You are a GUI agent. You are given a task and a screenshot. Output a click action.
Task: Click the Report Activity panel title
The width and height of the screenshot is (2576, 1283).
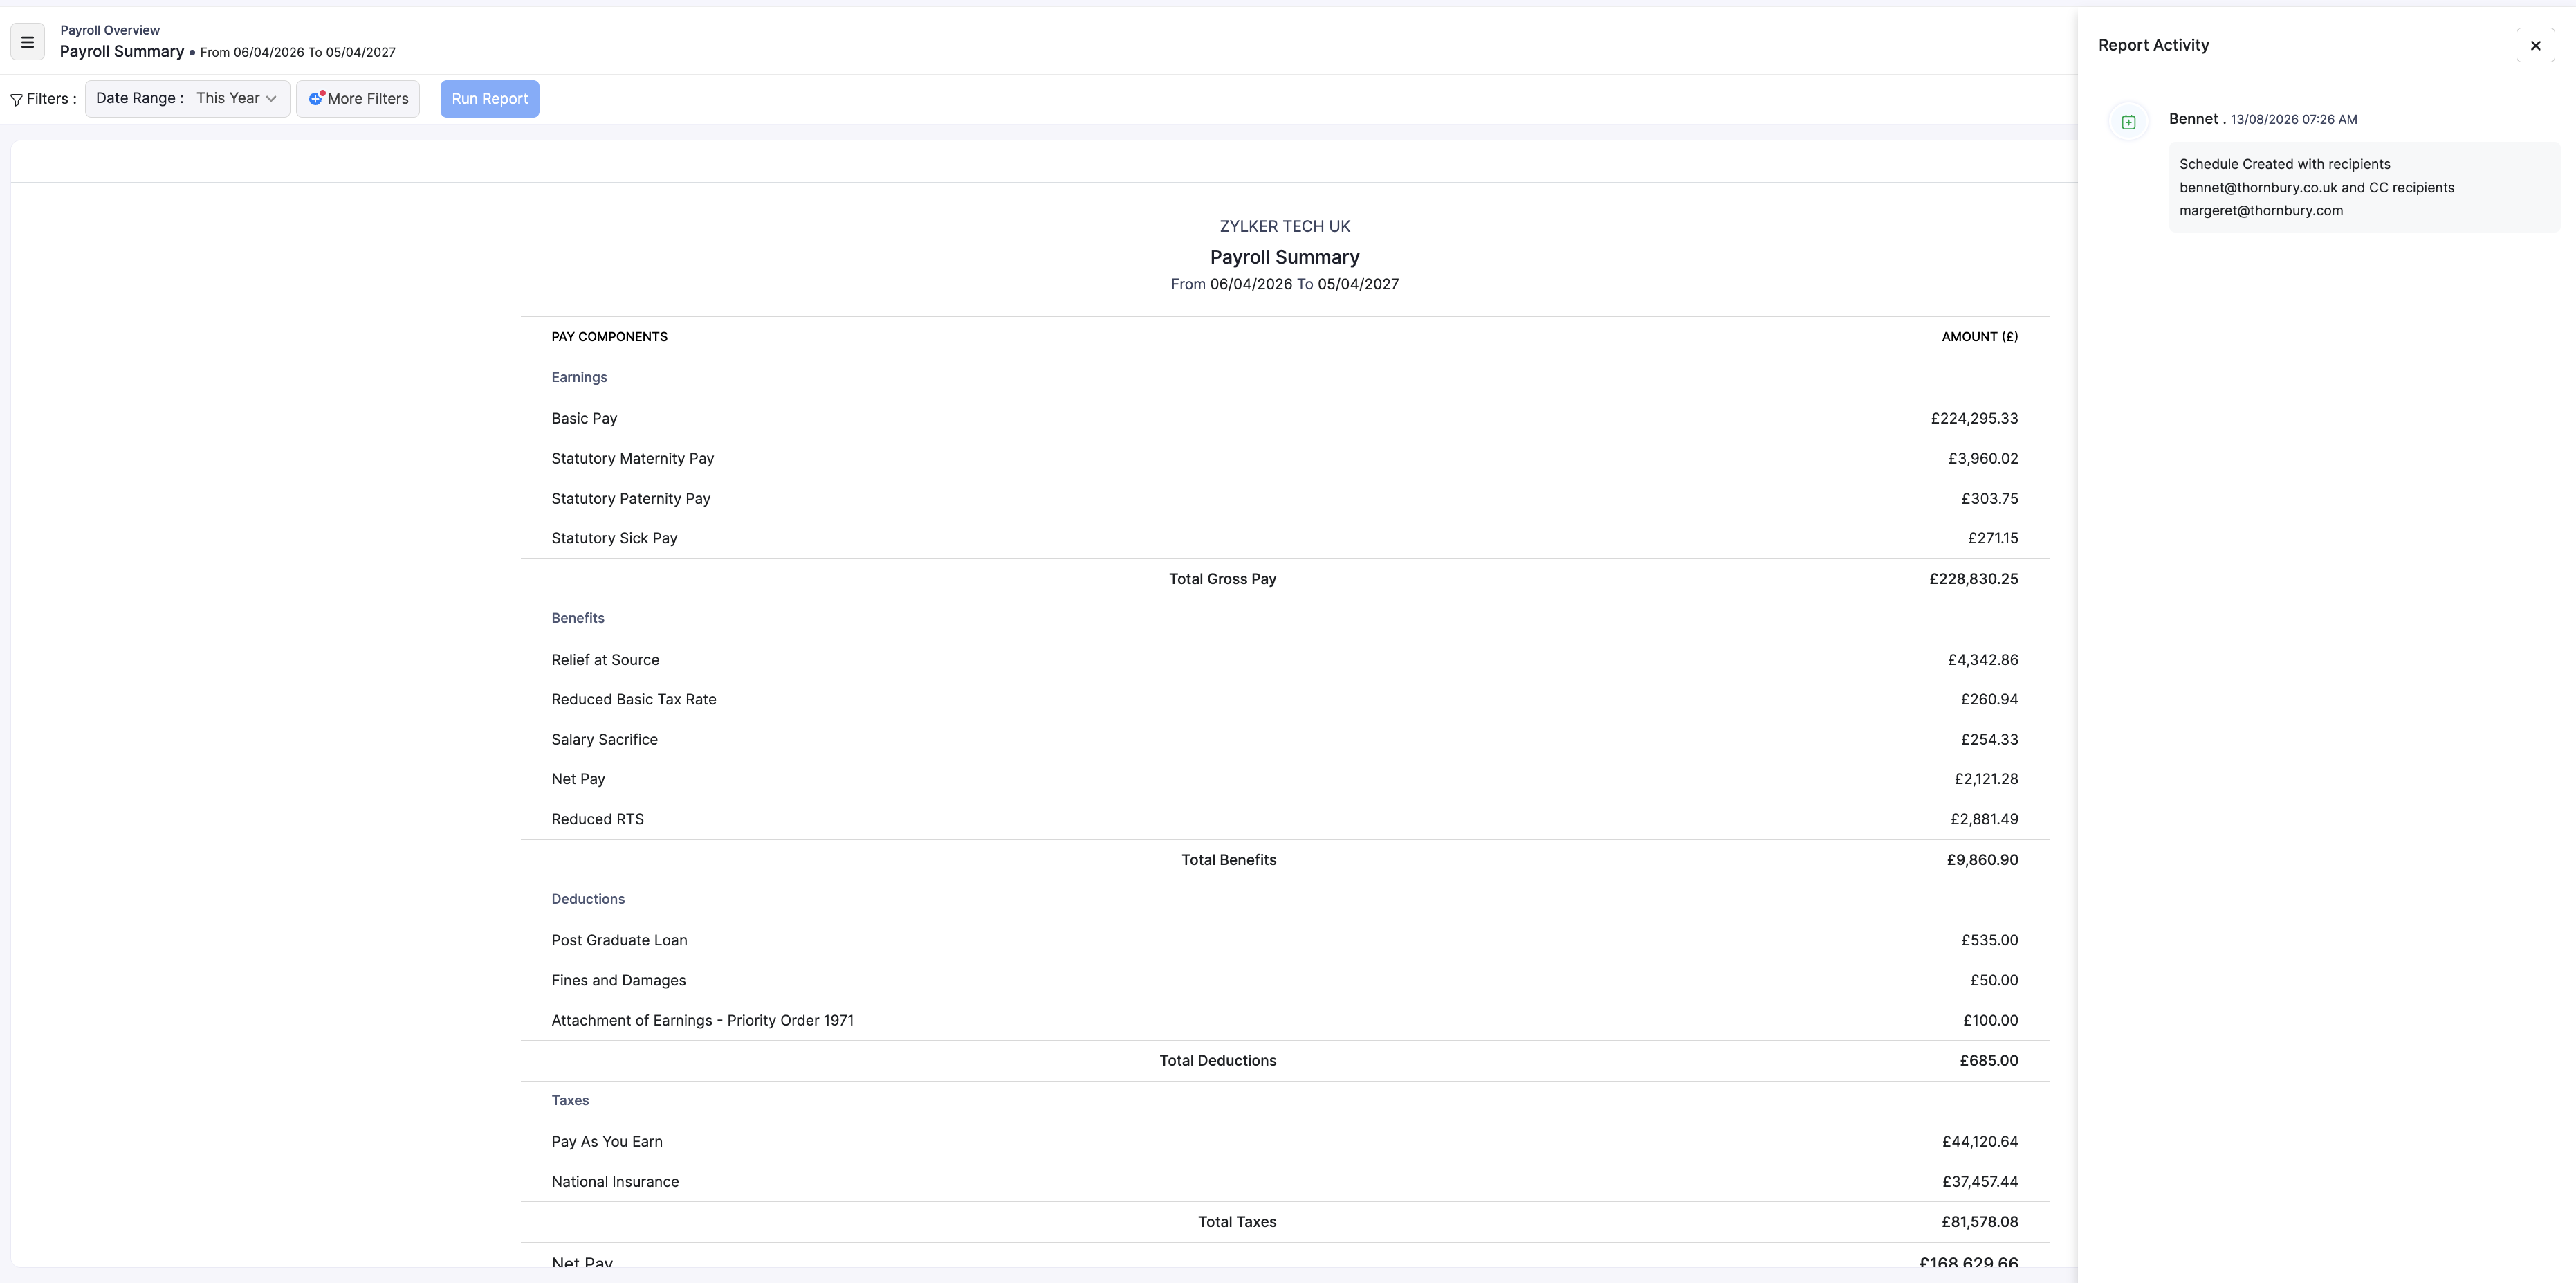2153,45
